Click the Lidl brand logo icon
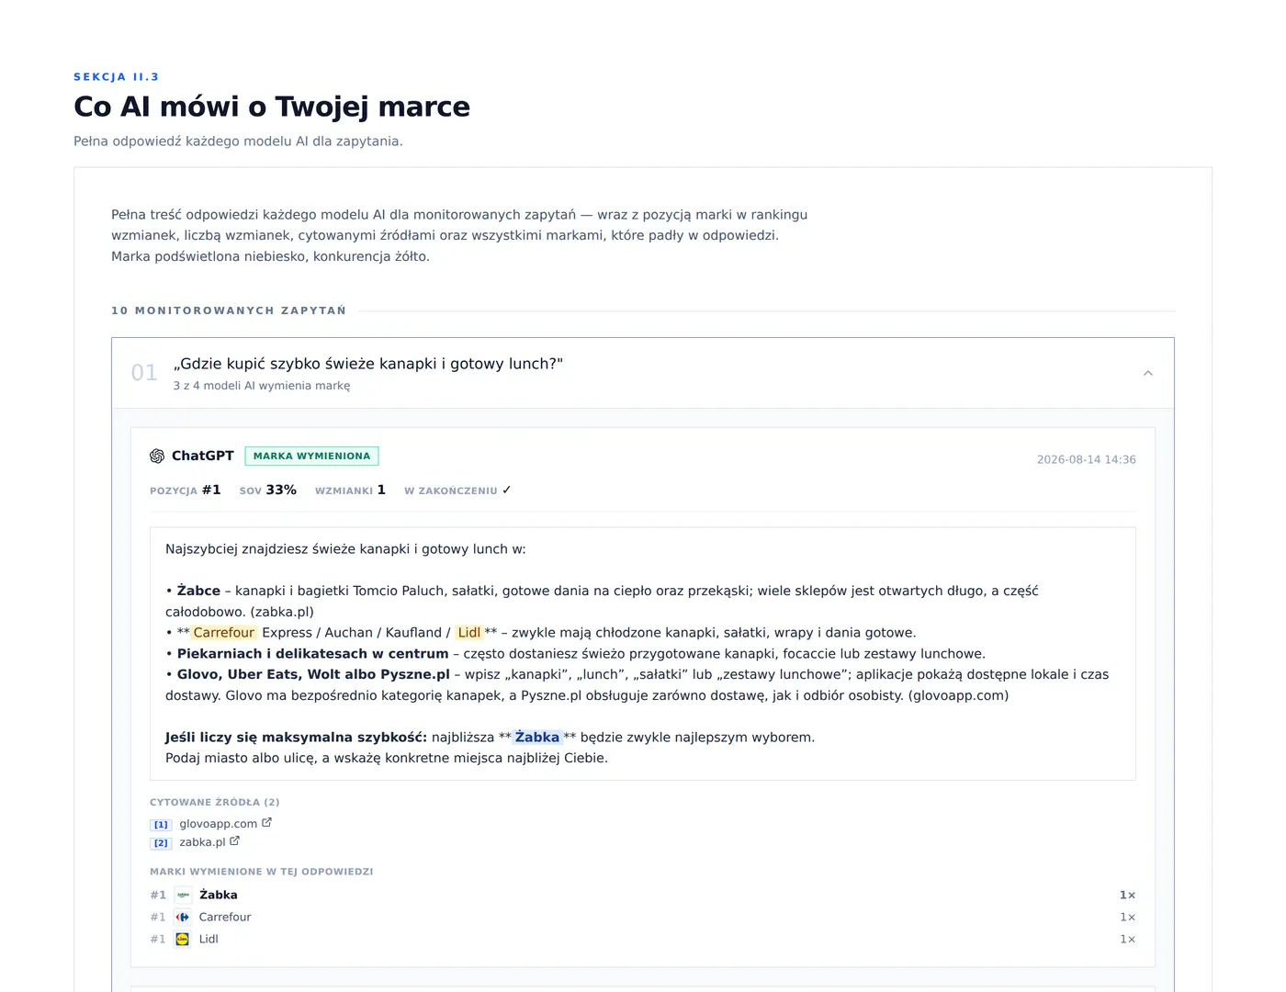The width and height of the screenshot is (1286, 992). 182,939
